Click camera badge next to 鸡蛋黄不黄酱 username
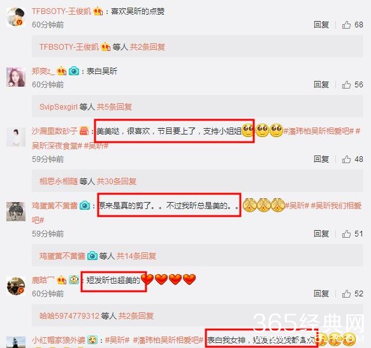The image size is (371, 348). (85, 205)
